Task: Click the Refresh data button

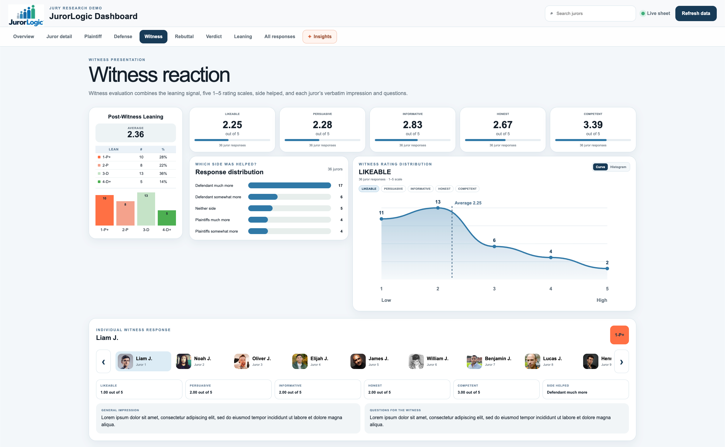Action: click(x=696, y=13)
